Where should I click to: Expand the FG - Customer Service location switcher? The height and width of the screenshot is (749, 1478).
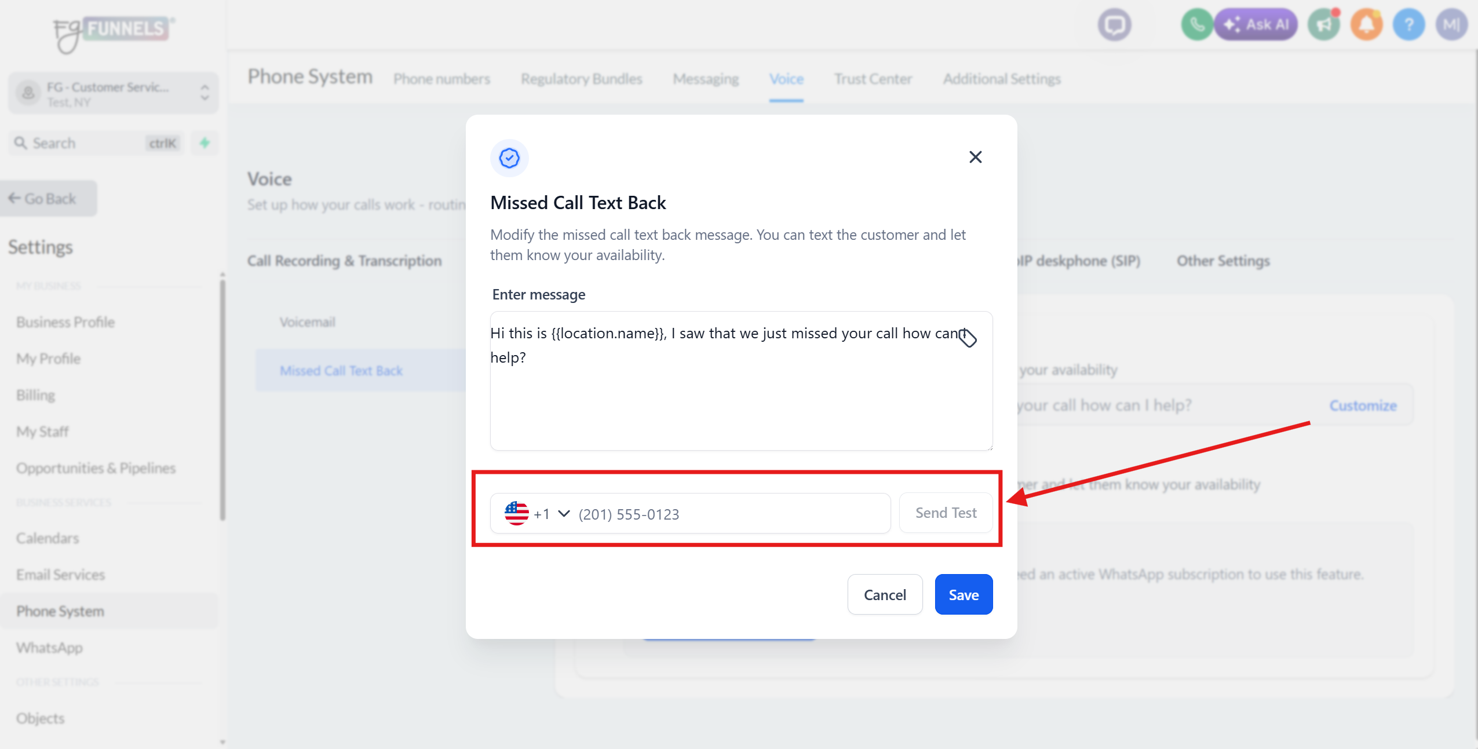pyautogui.click(x=114, y=93)
